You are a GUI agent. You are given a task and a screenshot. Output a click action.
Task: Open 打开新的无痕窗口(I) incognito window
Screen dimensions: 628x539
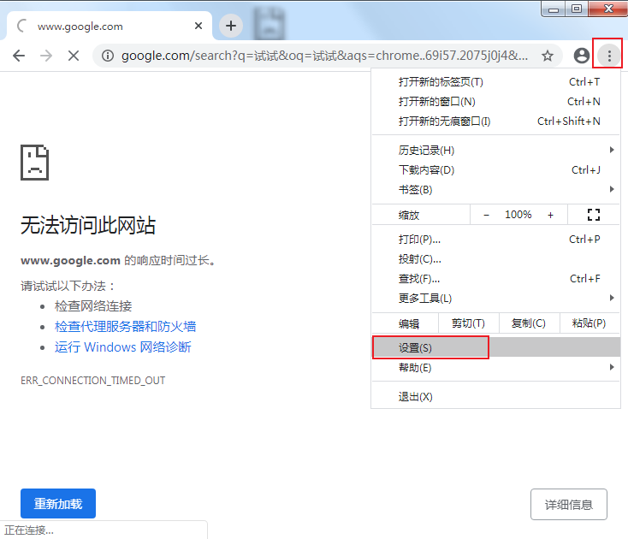(x=496, y=121)
